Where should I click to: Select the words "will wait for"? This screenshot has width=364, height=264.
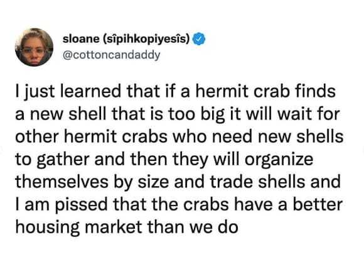pos(293,114)
